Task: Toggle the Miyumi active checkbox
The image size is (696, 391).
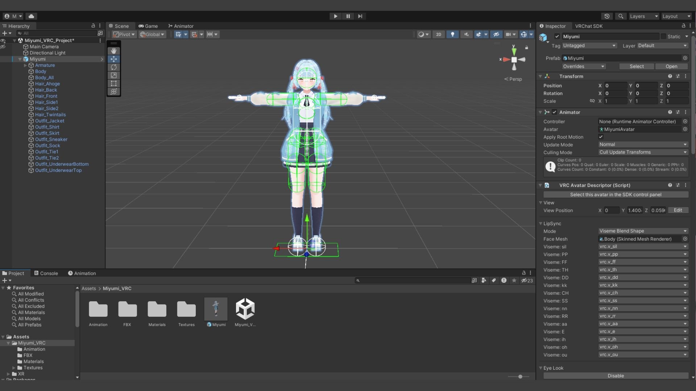Action: coord(557,37)
